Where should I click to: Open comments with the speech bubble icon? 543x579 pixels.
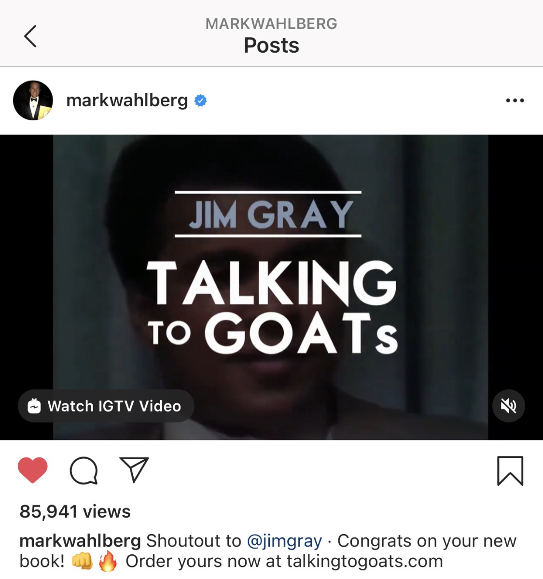pyautogui.click(x=84, y=470)
